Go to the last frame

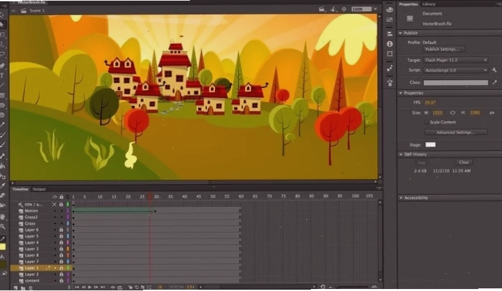coord(103,287)
